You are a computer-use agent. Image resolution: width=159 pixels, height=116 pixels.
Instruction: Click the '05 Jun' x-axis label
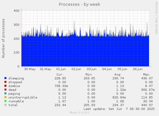click(x=122, y=69)
